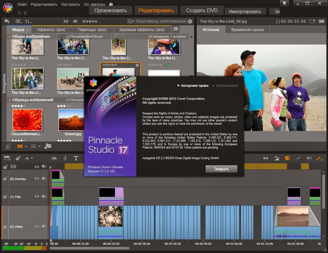Open Создать DVD main tab

click(202, 11)
